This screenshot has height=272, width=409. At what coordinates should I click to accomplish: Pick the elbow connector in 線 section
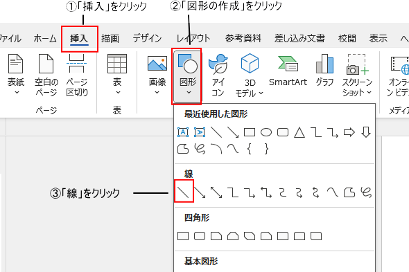(233, 192)
